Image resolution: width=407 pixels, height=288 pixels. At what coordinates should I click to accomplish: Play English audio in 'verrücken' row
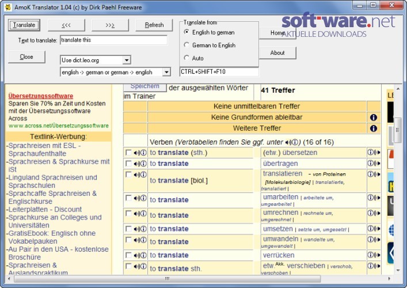point(137,255)
